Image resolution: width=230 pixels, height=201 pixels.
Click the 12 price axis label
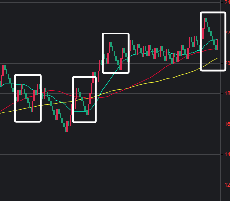(x=227, y=185)
